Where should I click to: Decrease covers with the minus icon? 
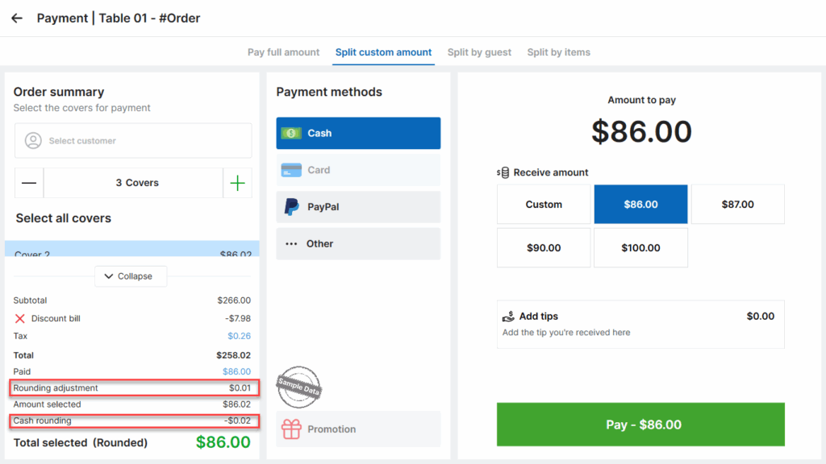[x=29, y=183]
